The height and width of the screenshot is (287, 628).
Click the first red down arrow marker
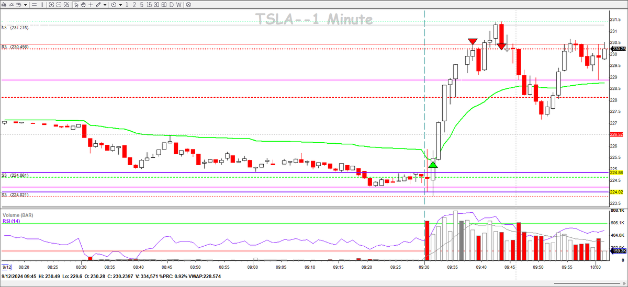click(473, 42)
